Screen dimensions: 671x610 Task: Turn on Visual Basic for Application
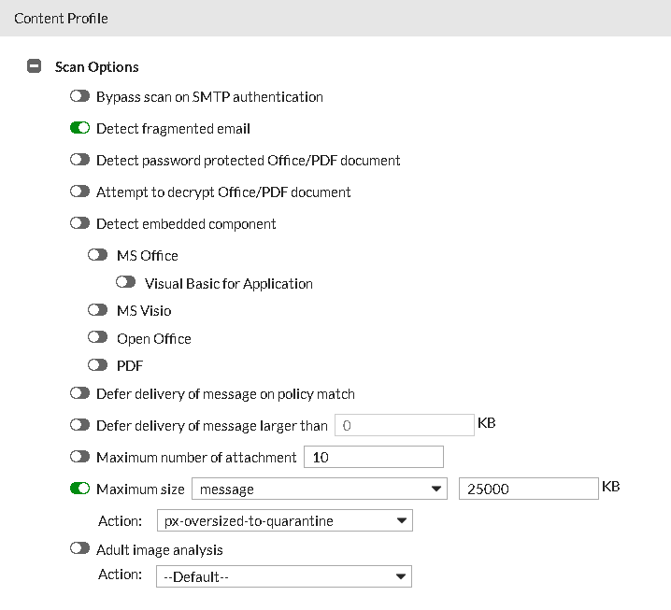[126, 283]
